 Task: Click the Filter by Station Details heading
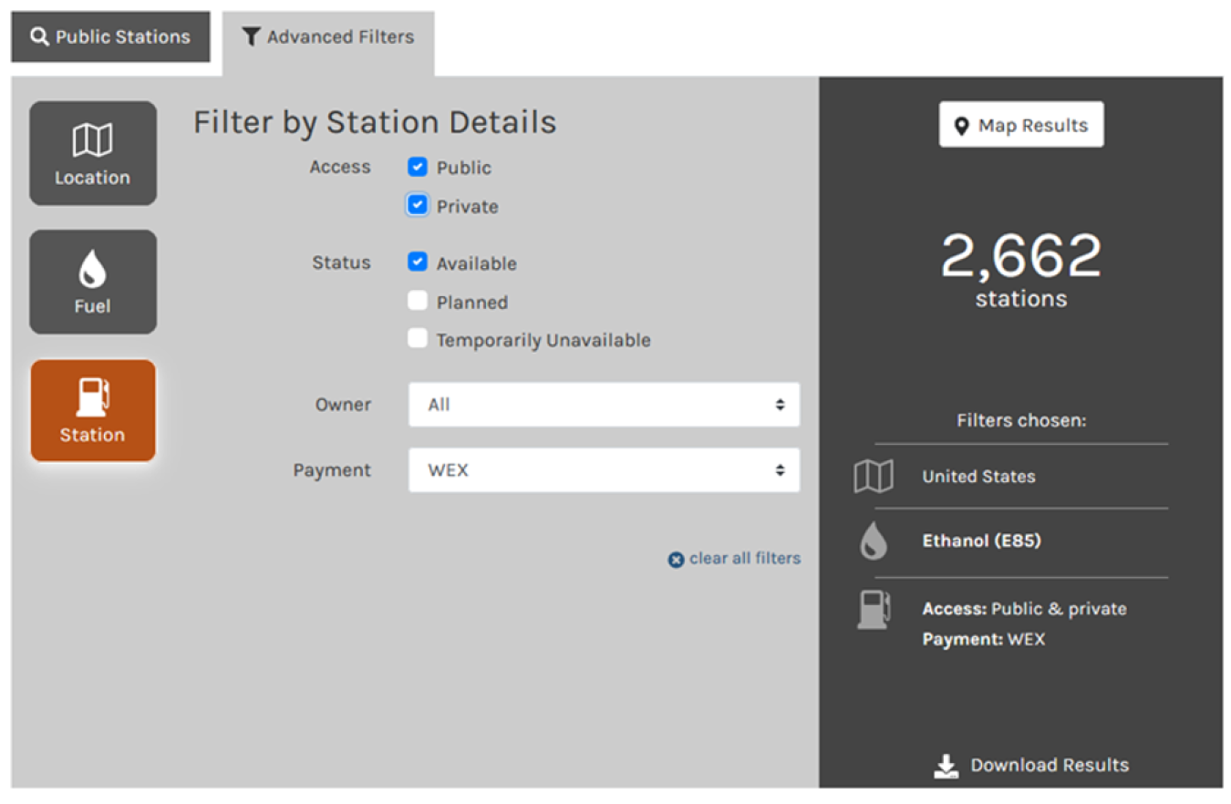[x=375, y=122]
